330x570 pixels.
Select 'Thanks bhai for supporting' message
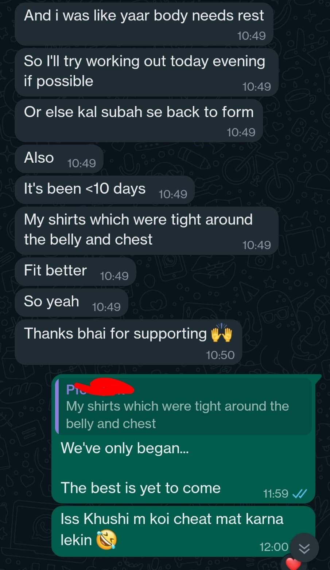tap(128, 342)
